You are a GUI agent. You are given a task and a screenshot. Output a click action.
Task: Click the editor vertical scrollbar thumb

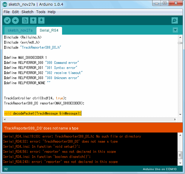click(180, 43)
